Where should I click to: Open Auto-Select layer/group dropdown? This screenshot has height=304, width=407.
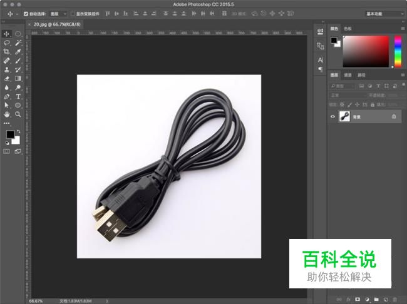click(58, 14)
